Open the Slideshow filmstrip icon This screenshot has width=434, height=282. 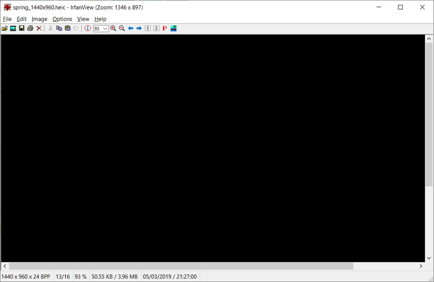pos(13,28)
